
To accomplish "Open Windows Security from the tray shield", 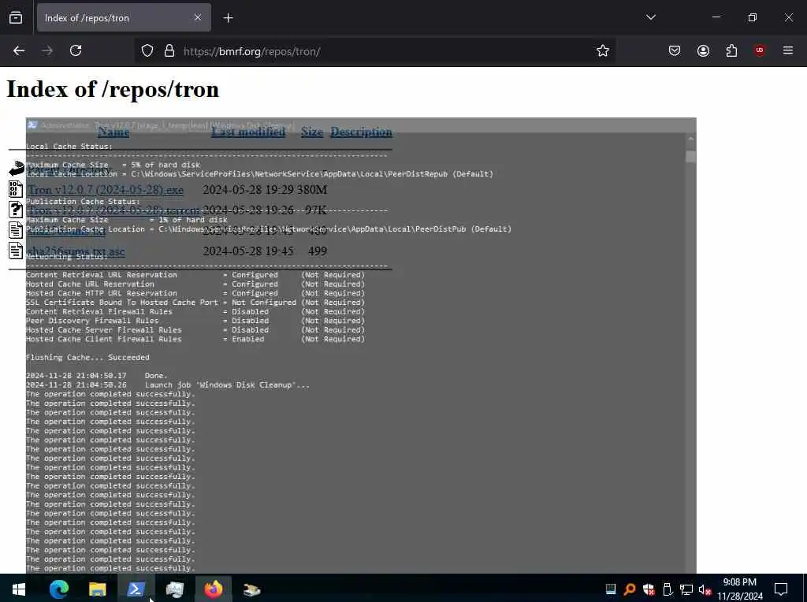I will tap(649, 589).
